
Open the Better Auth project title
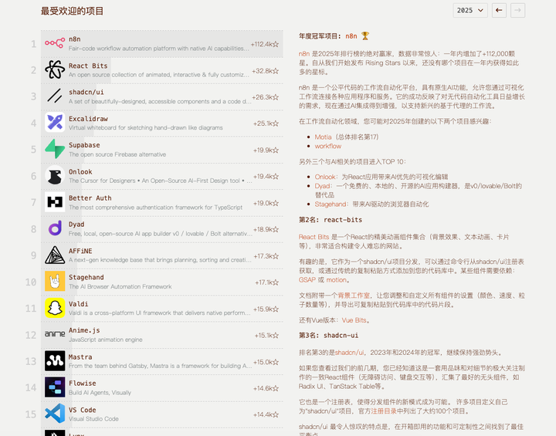click(x=90, y=198)
